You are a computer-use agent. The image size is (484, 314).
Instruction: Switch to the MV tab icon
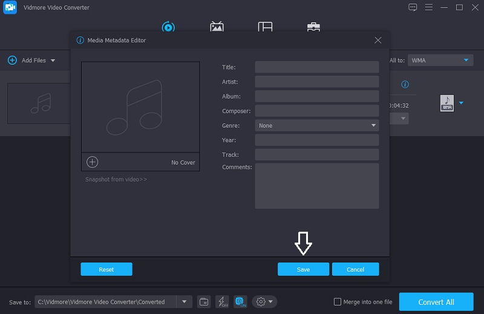click(x=217, y=27)
